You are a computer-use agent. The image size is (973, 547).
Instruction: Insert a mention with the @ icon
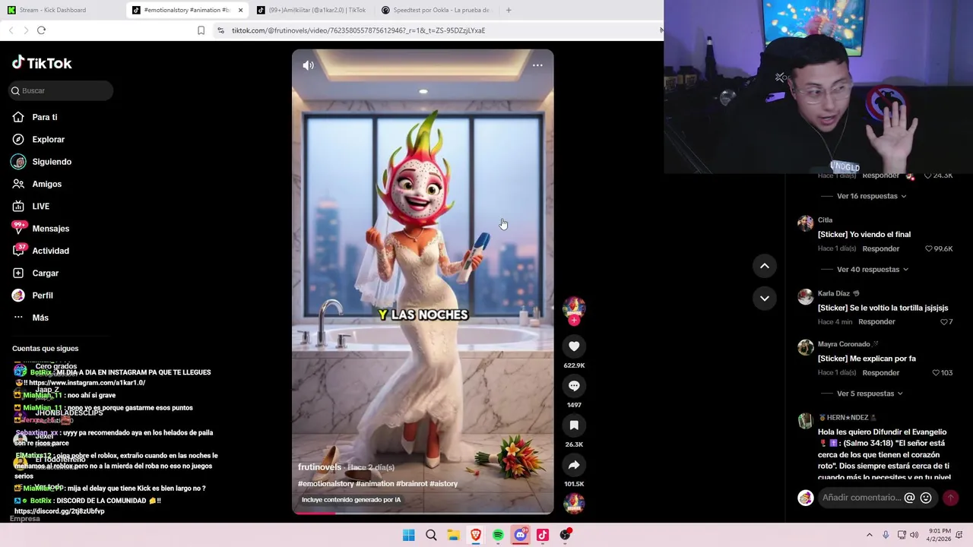tap(909, 498)
